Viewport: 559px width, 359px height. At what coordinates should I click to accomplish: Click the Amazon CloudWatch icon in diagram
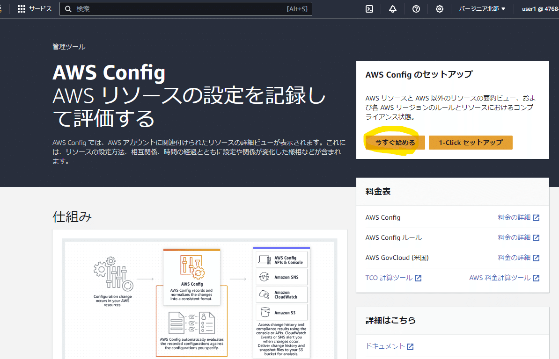click(x=264, y=294)
